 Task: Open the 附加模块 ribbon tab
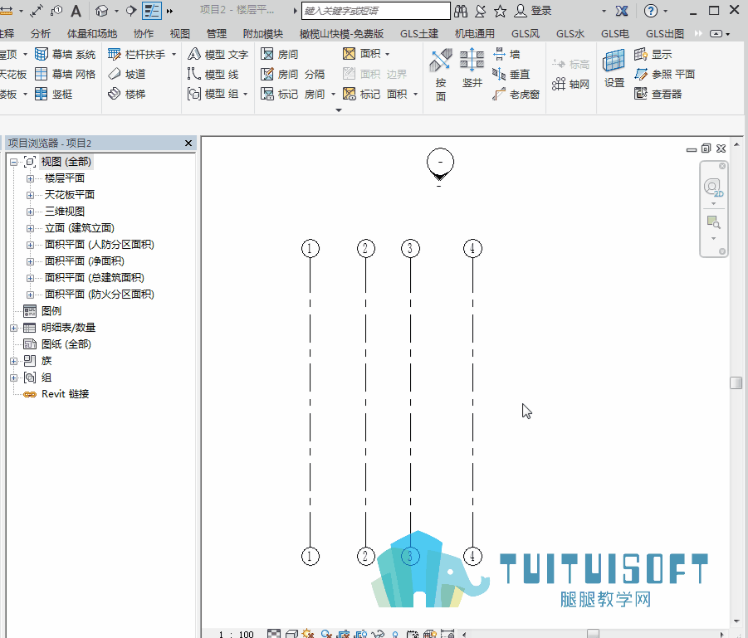coord(263,33)
